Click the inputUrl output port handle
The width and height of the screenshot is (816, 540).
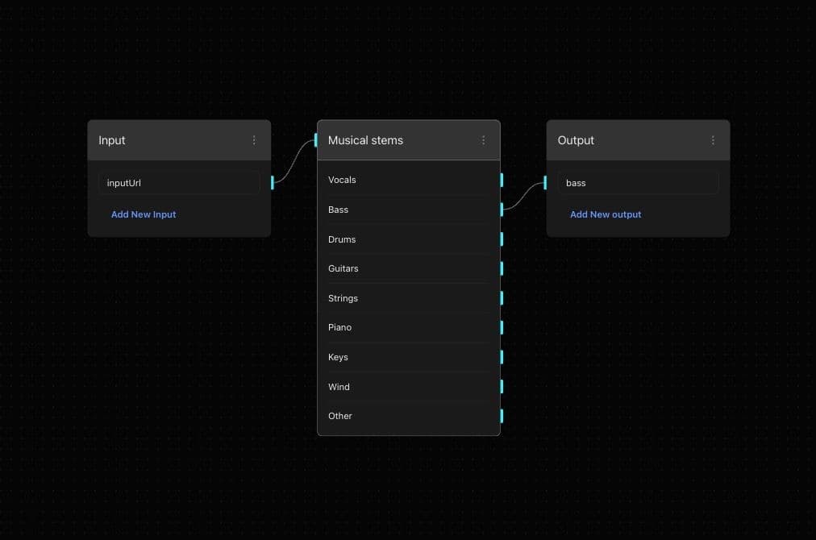point(273,183)
